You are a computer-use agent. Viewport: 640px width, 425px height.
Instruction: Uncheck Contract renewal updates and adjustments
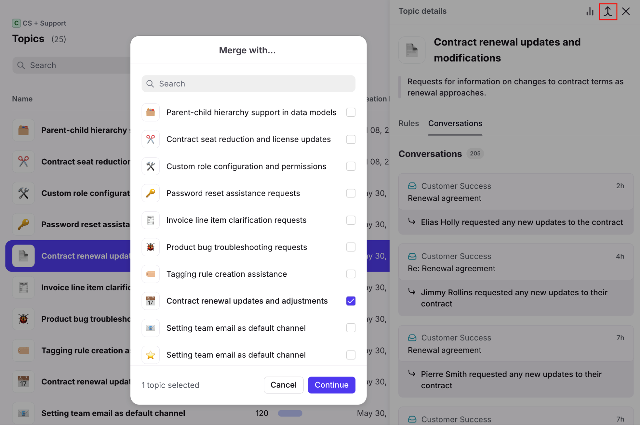(351, 301)
